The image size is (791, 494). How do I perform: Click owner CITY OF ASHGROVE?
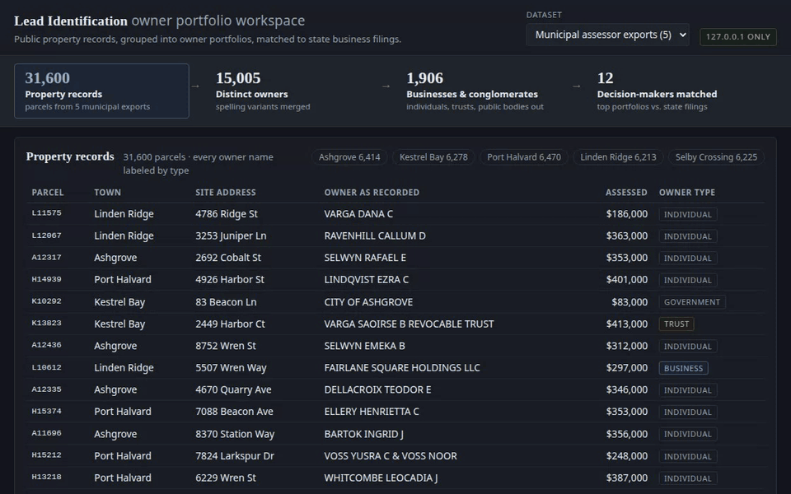[368, 302]
